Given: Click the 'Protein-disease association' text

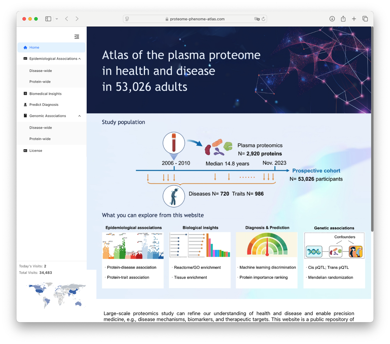Looking at the screenshot, I should [x=132, y=267].
